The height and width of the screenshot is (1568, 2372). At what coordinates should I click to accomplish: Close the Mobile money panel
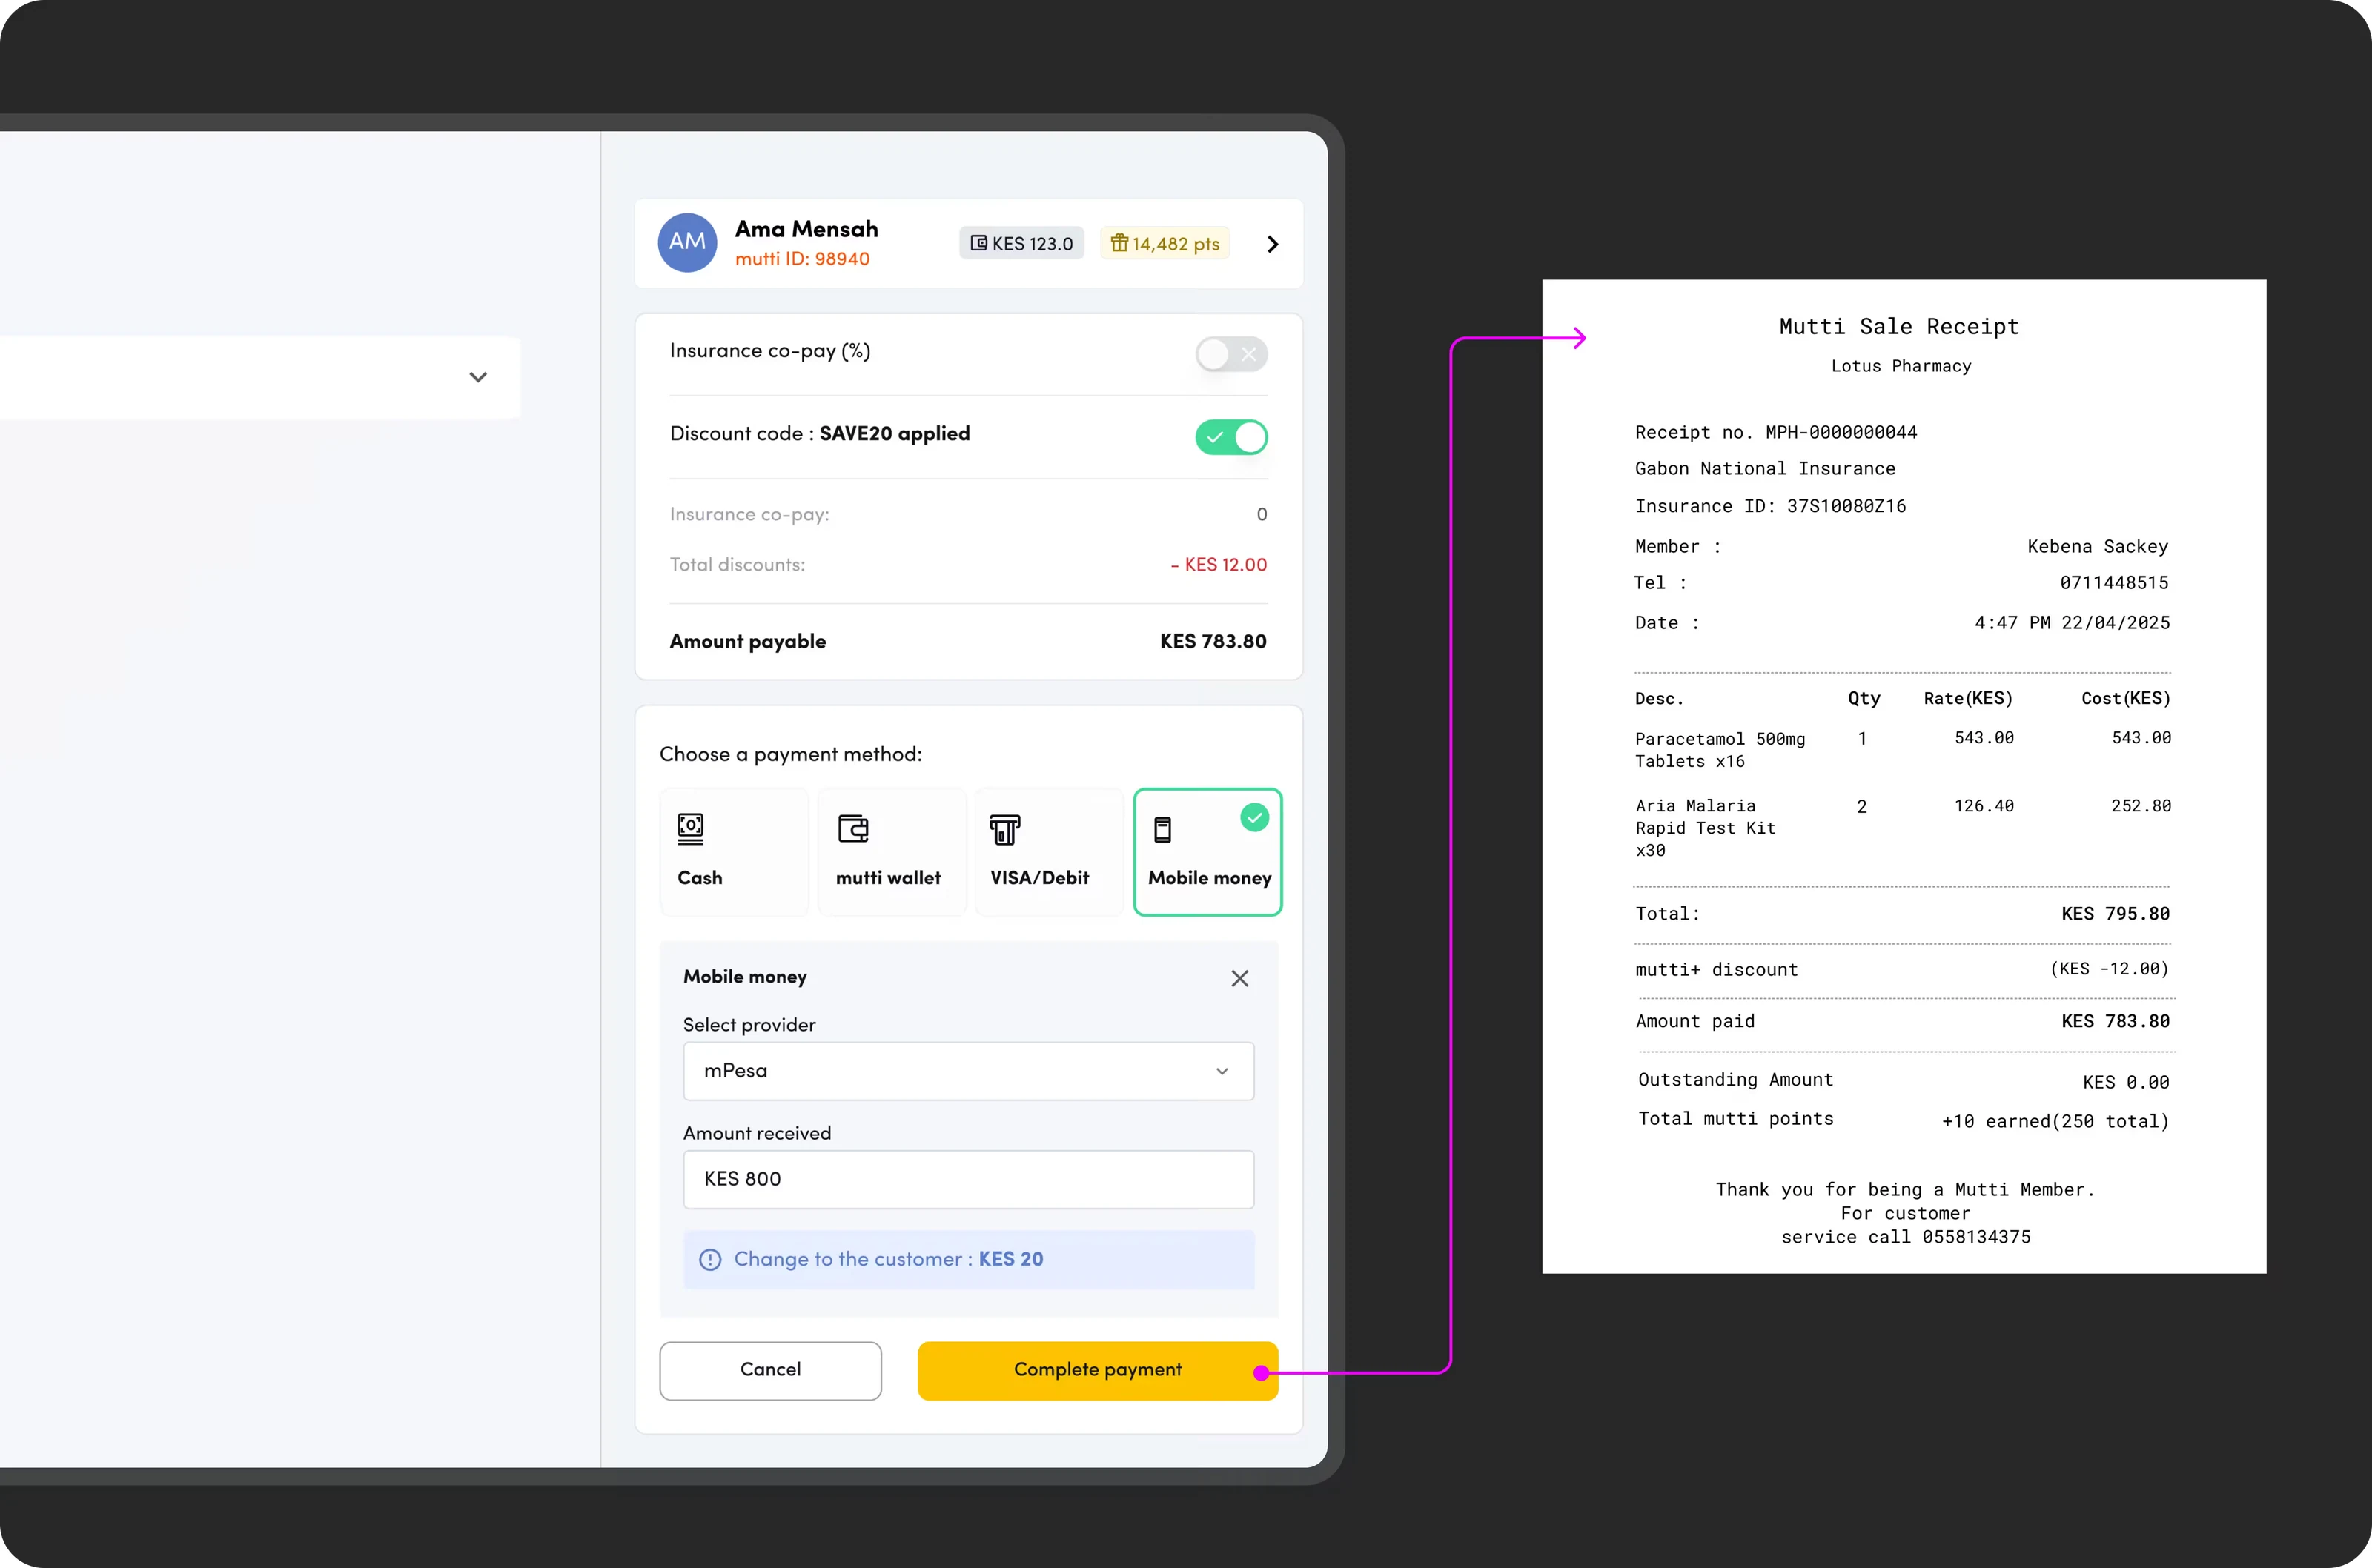click(x=1240, y=978)
